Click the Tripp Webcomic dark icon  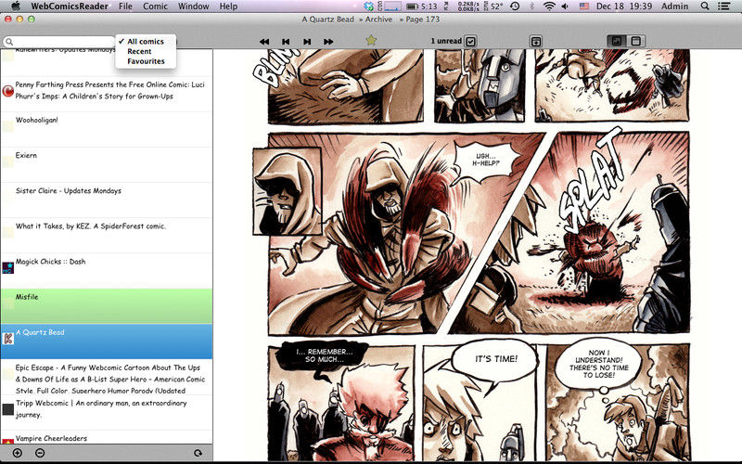(8, 409)
